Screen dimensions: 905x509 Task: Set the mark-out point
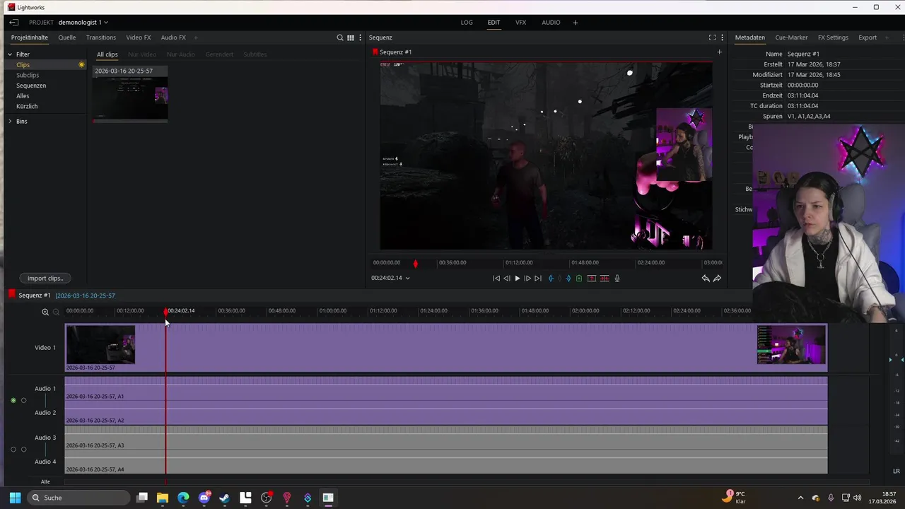coord(568,279)
